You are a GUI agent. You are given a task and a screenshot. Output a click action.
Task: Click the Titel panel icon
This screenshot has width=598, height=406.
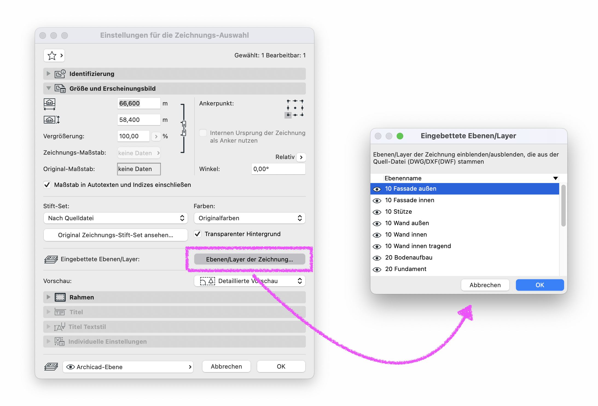click(60, 312)
